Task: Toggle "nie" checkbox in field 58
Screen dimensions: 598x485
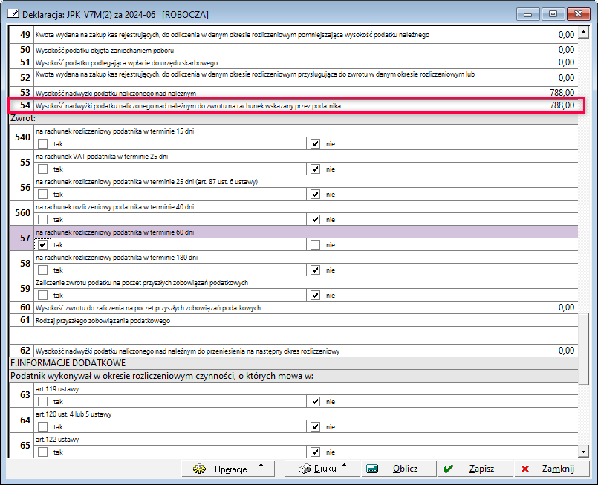Action: point(316,270)
